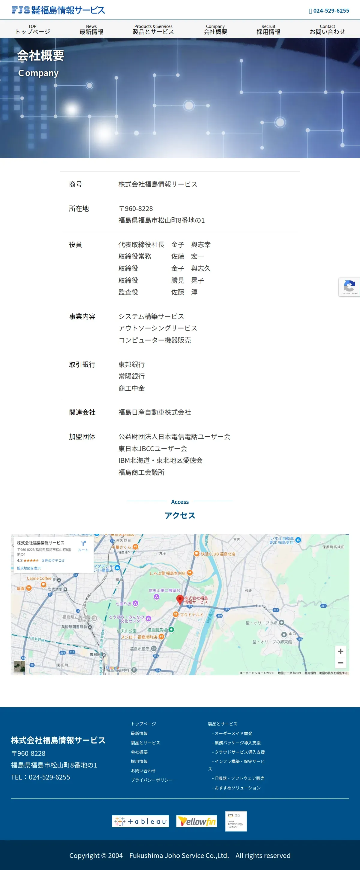Open footer link 最新情報

point(139,733)
